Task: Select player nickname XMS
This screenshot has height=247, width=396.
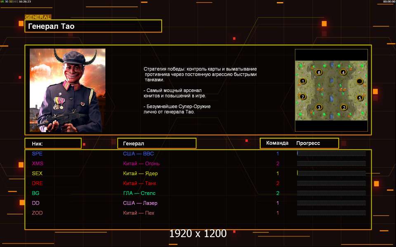Action: (38, 163)
